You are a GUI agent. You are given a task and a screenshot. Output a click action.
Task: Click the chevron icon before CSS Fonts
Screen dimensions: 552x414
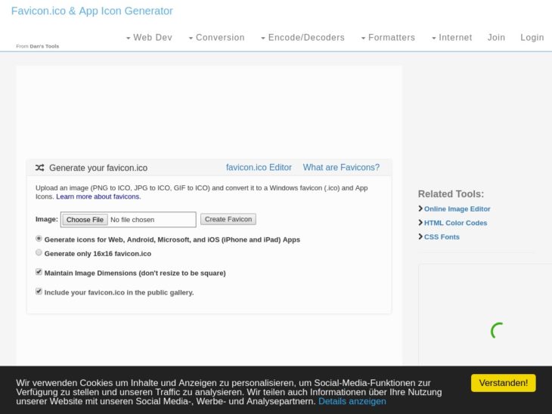click(420, 236)
